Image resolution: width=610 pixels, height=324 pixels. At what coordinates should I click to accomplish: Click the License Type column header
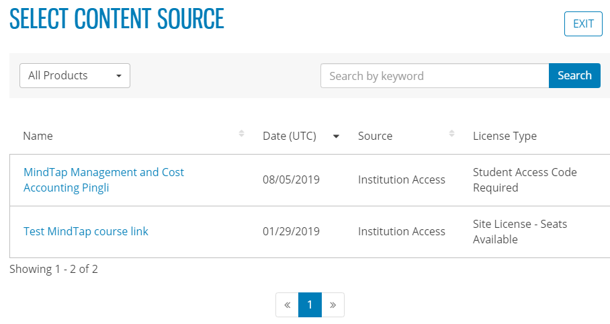click(x=505, y=136)
